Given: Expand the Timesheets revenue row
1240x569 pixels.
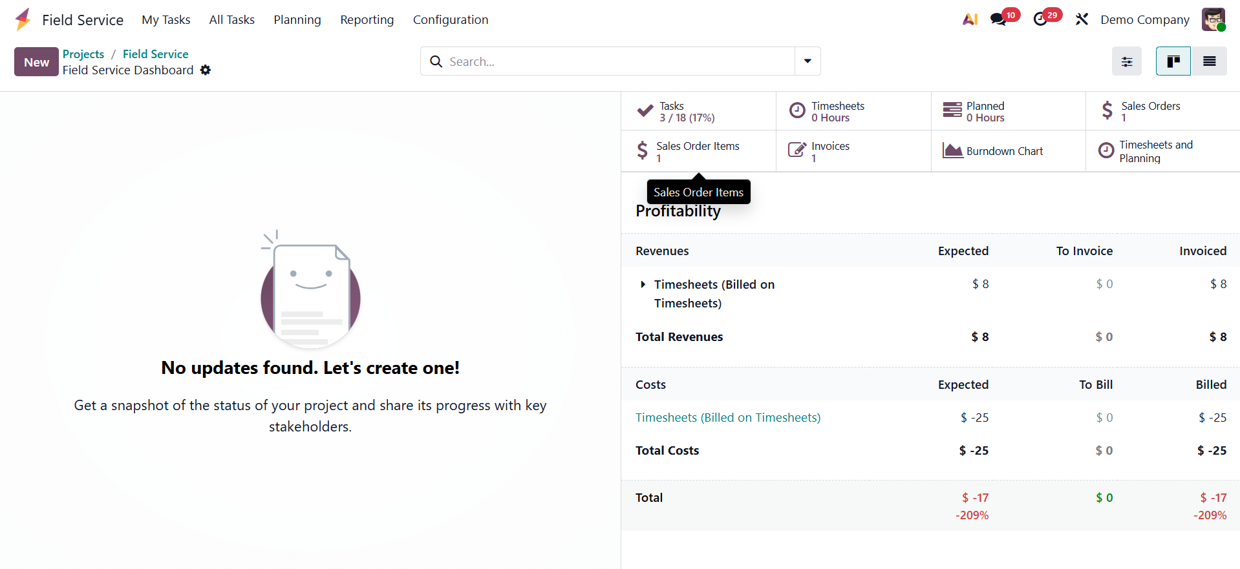Looking at the screenshot, I should (x=643, y=284).
